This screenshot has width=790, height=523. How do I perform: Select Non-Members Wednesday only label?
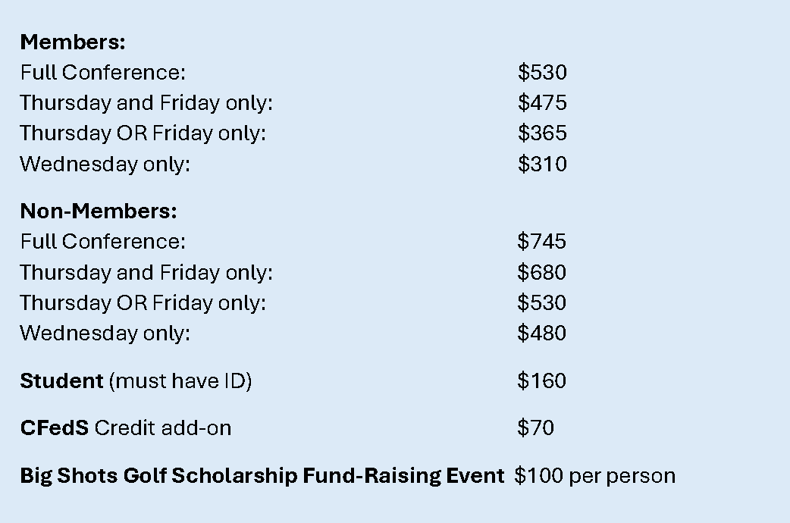coord(105,334)
